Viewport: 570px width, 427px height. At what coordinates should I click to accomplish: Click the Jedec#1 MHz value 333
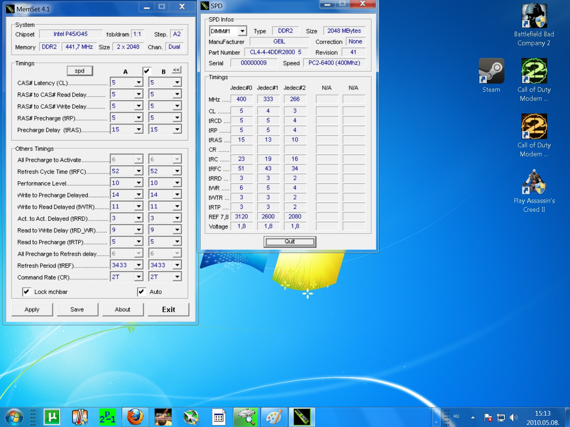point(268,99)
